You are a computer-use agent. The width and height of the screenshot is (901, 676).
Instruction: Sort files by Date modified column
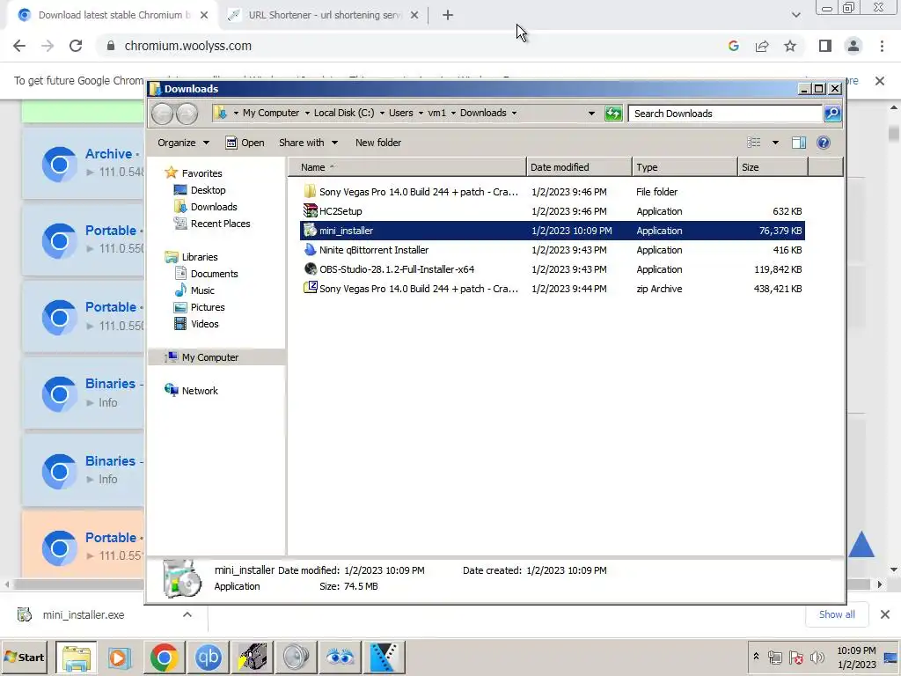579,167
